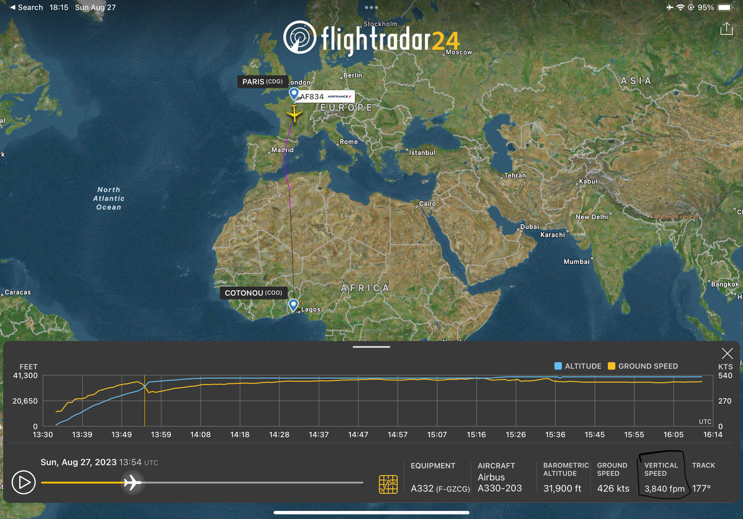The width and height of the screenshot is (743, 519).
Task: Tap the 14:08 time label on chart
Action: (200, 434)
